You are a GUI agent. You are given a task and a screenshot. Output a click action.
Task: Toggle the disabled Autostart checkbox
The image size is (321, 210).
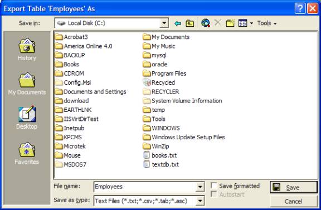214,194
